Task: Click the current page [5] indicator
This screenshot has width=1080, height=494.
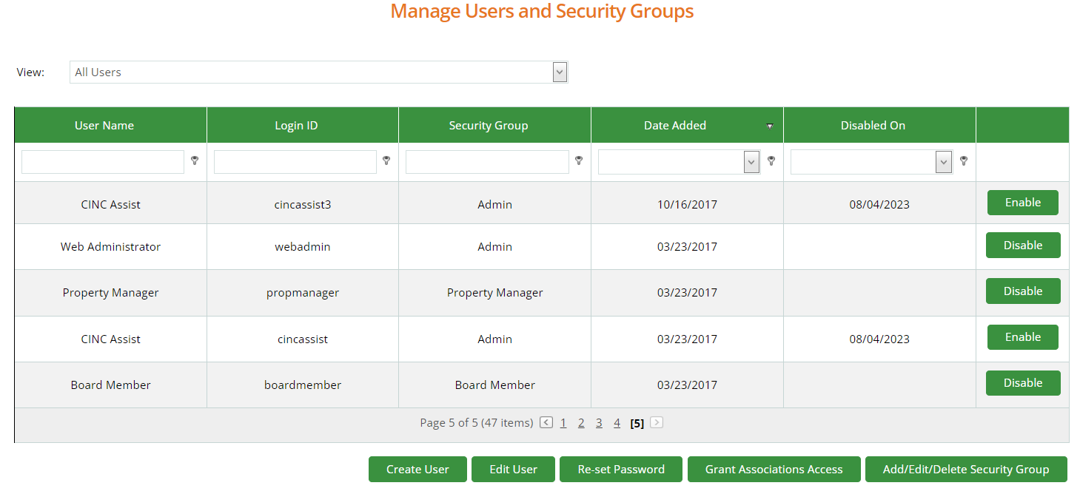Action: 637,423
